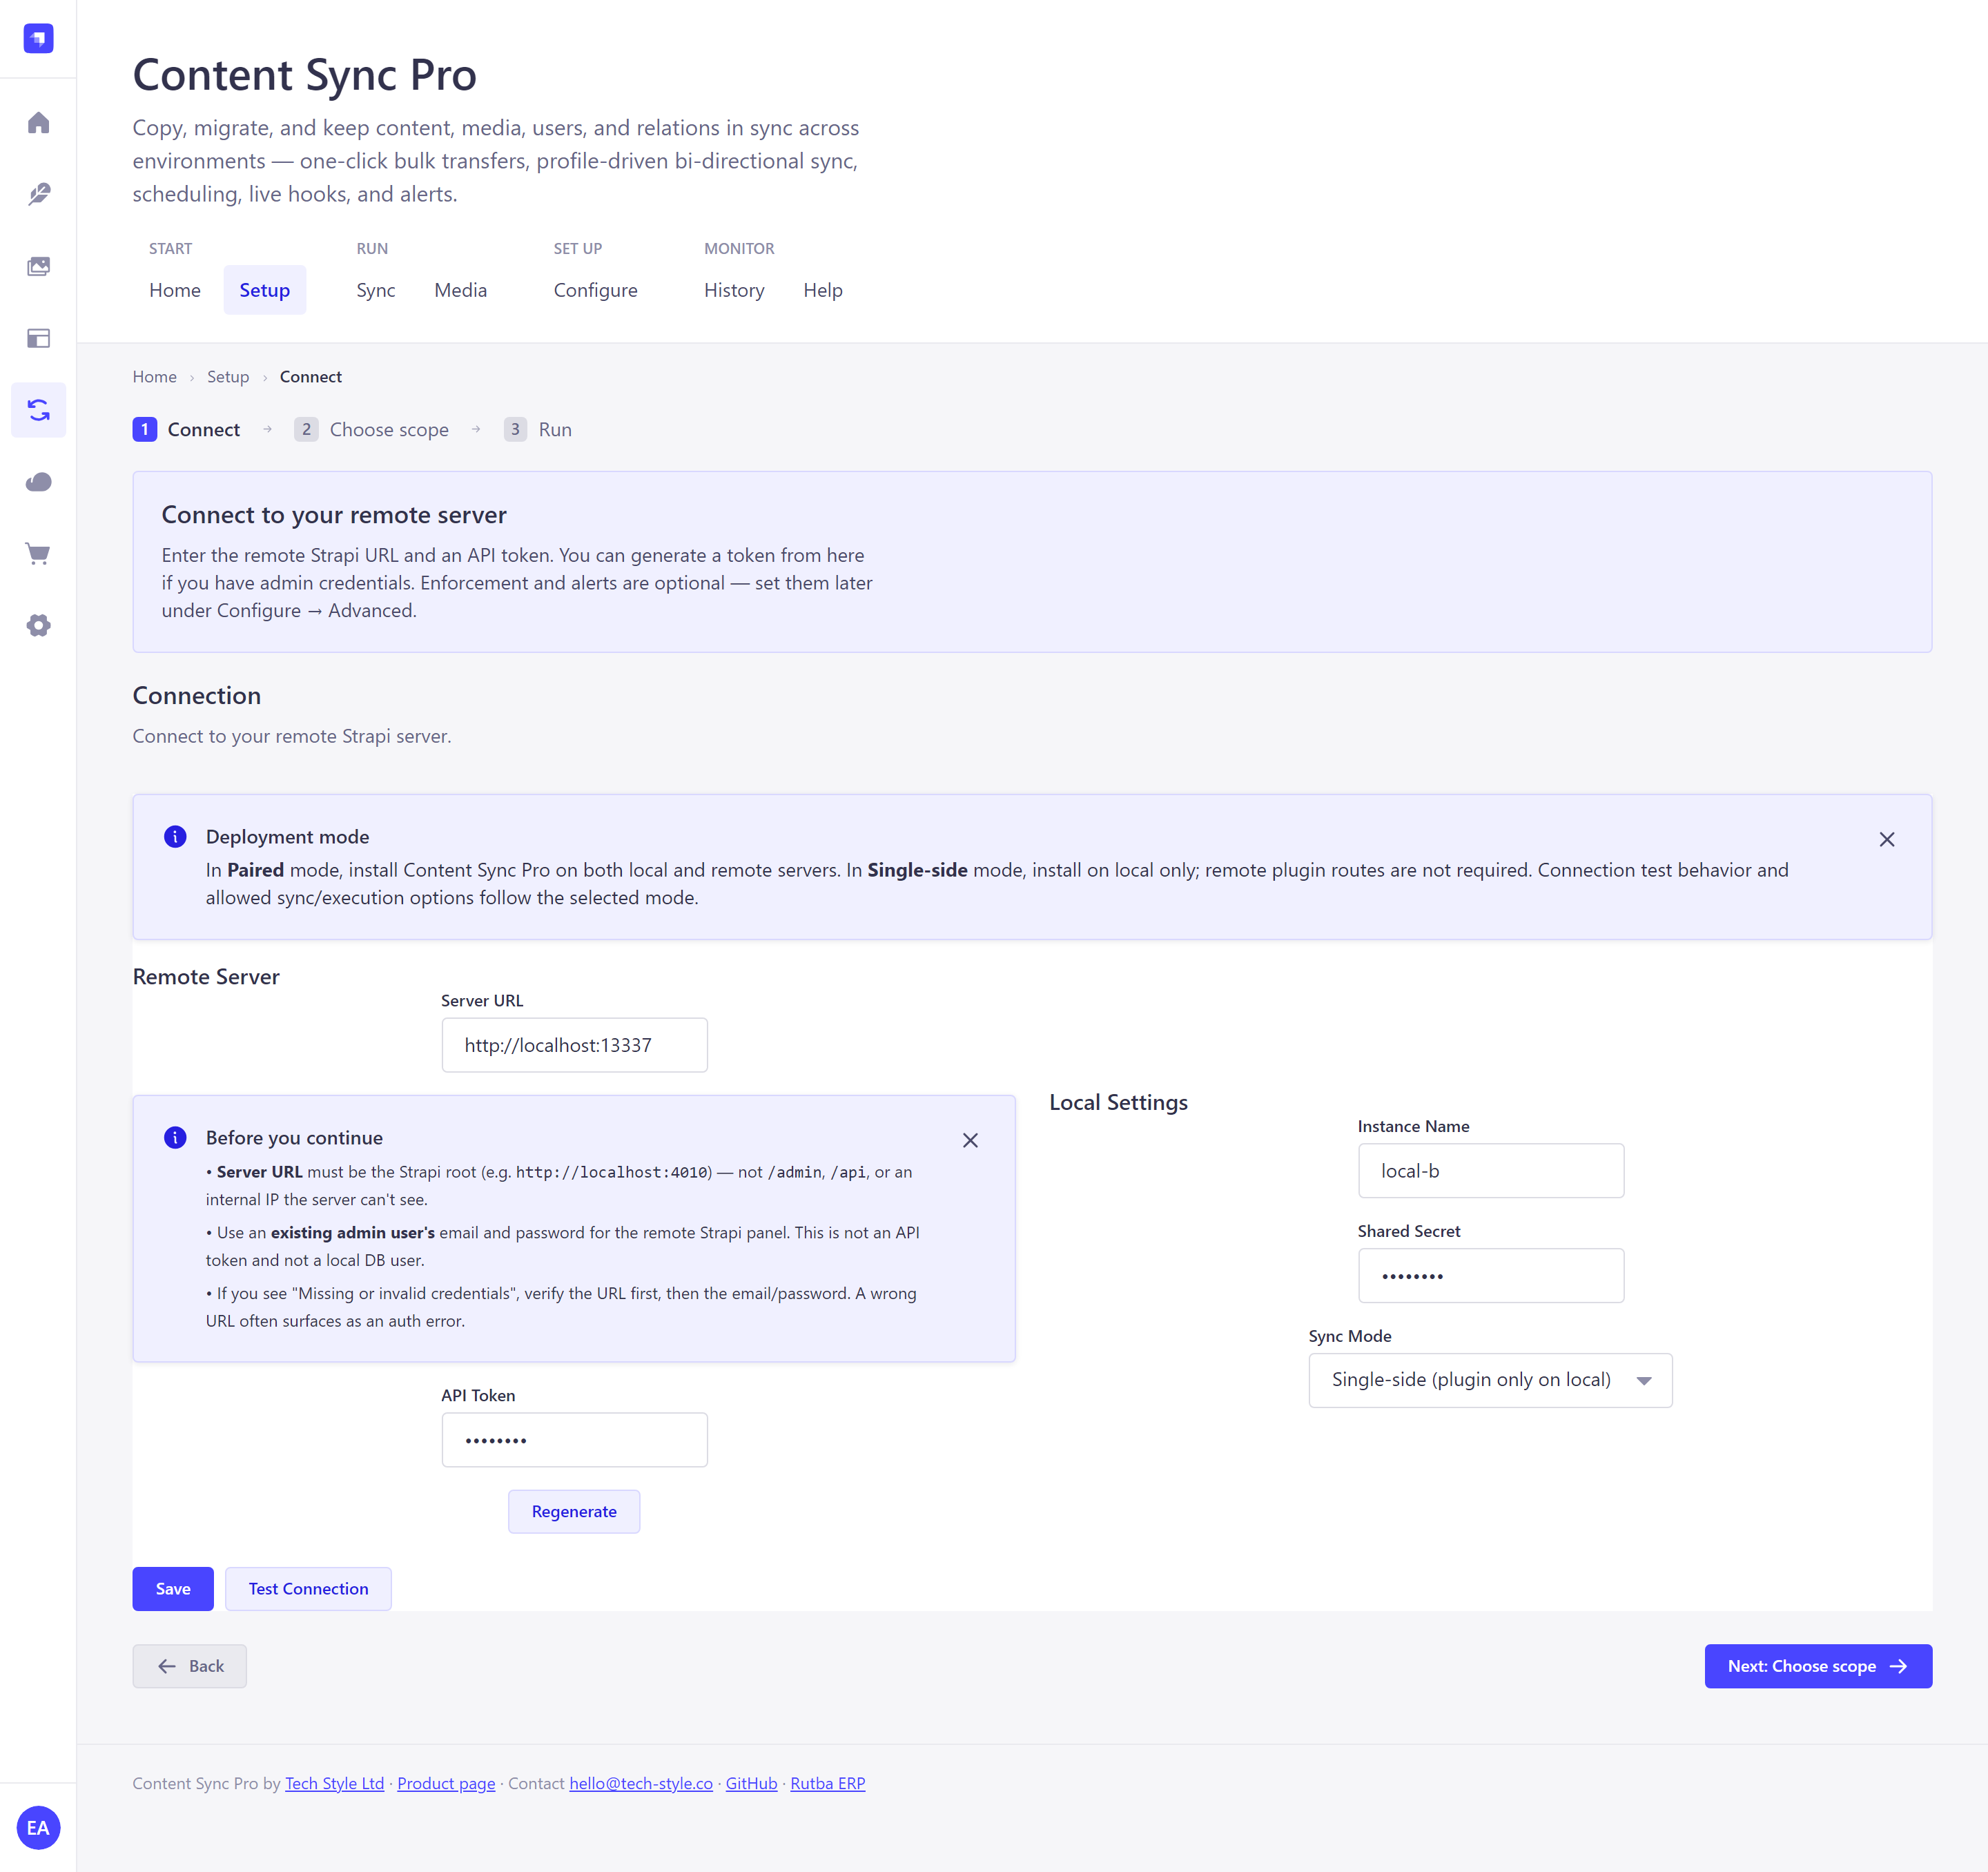Open the EA user avatar menu
1988x1872 pixels.
(38, 1828)
